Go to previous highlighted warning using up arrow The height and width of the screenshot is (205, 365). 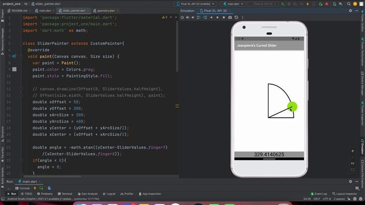click(171, 18)
